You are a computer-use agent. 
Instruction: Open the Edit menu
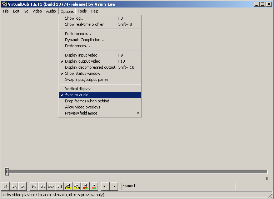pos(16,11)
